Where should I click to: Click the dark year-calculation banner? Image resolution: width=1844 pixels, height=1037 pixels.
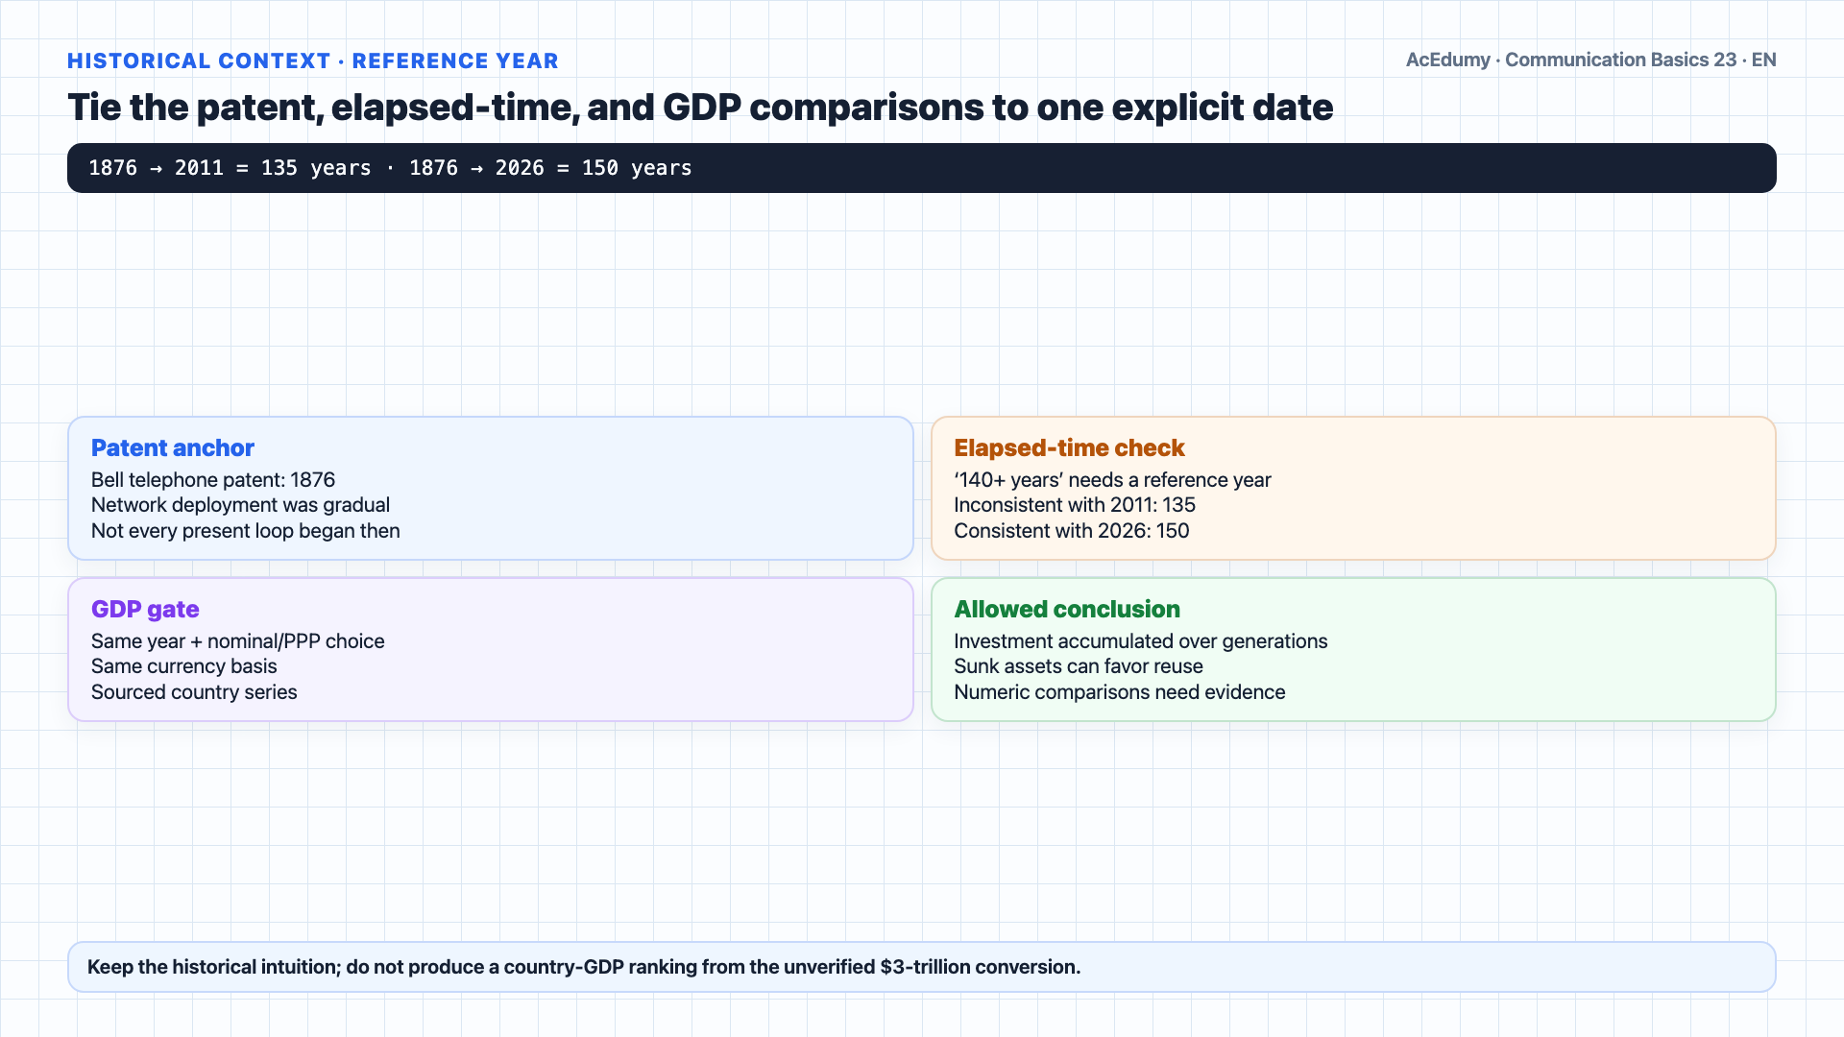click(x=922, y=168)
